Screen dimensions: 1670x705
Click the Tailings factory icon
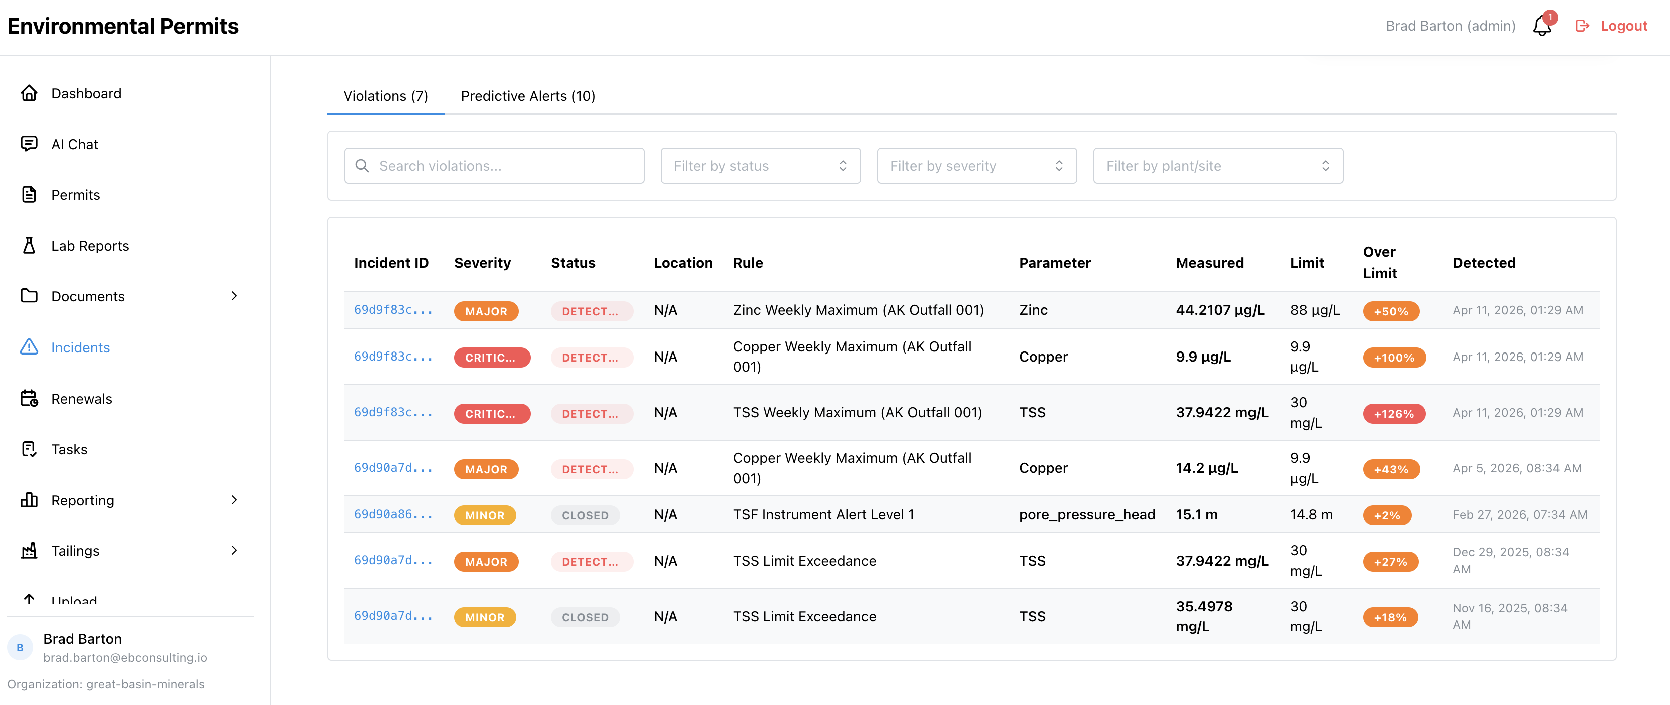tap(29, 551)
